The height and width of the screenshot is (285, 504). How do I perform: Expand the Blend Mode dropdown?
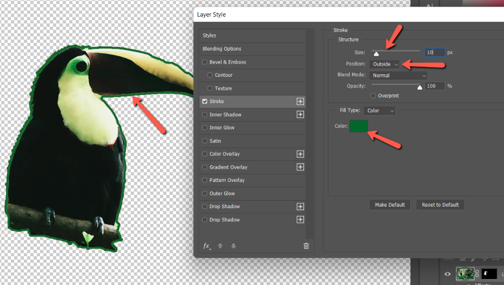pos(398,75)
